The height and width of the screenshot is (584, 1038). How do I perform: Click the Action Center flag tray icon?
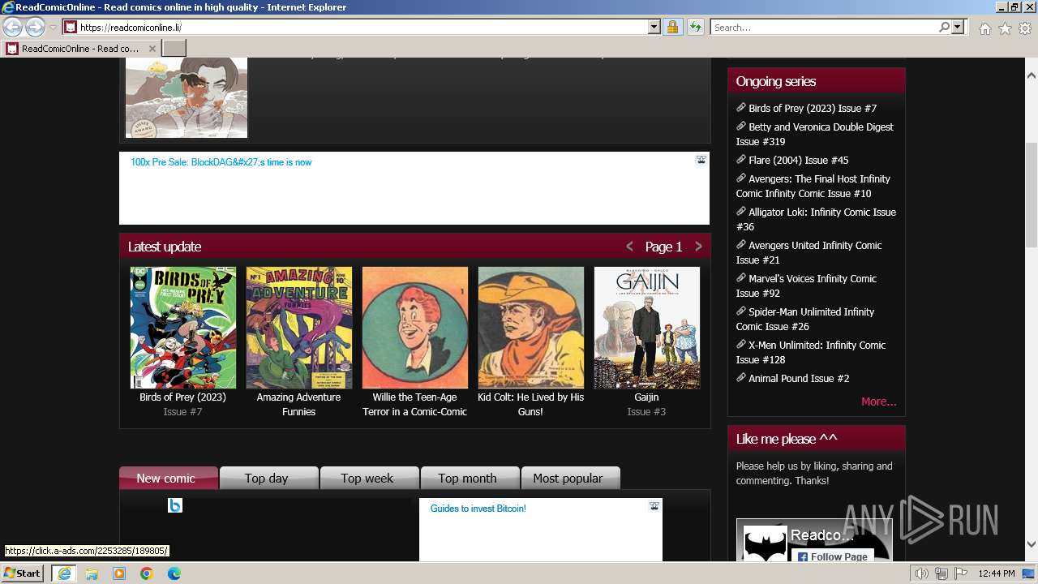[x=961, y=573]
